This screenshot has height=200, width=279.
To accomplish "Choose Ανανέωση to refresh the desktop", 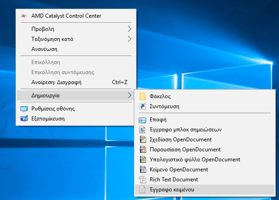I will click(44, 49).
